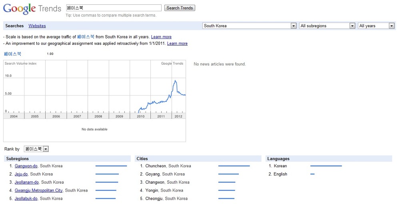Screen dimensions: 400x204
Task: Open Jeollabuk-do subregion link
Action: pos(26,198)
